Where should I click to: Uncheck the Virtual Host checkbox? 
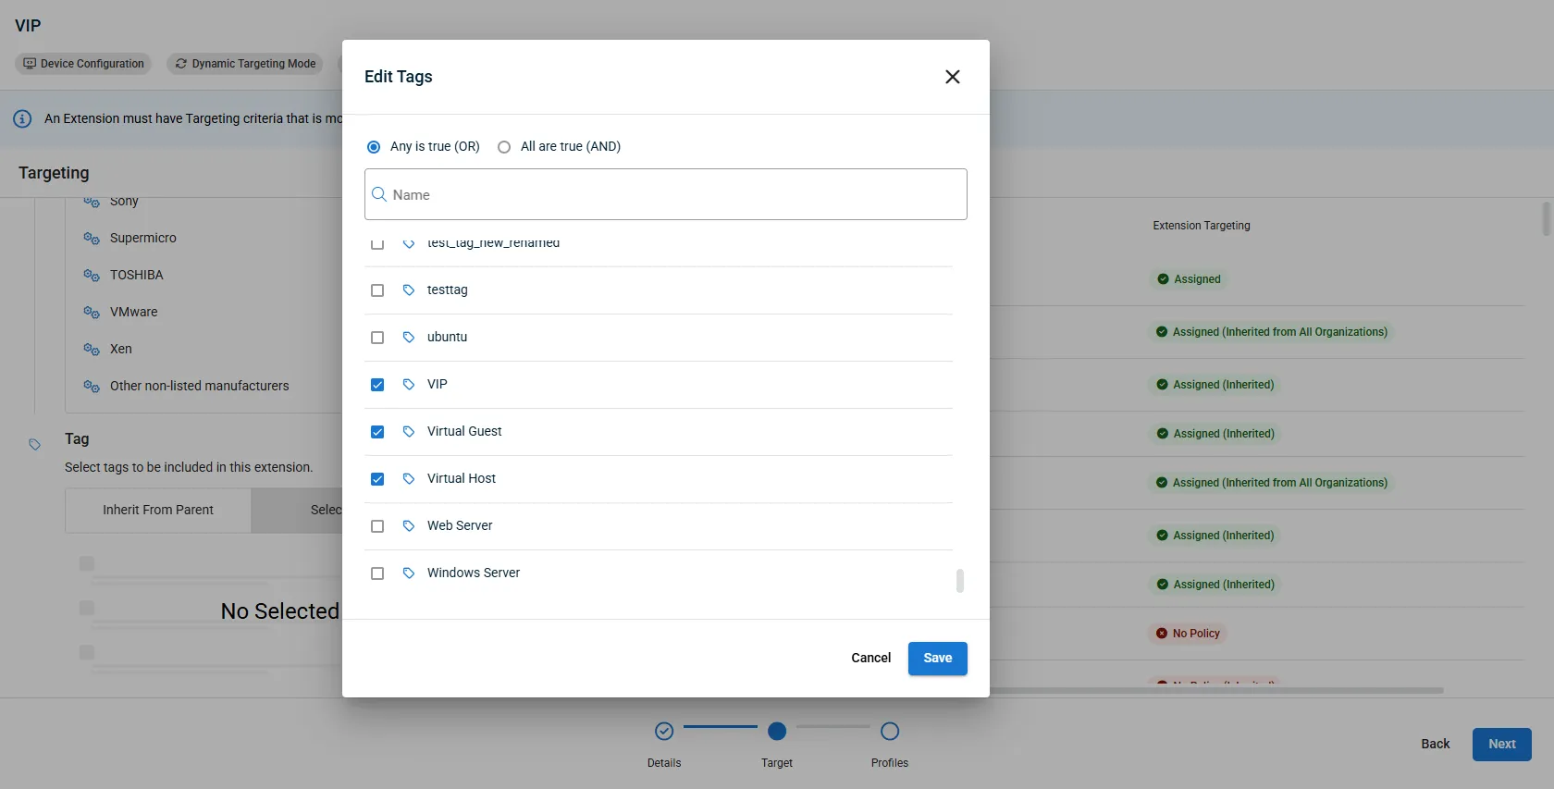(x=377, y=479)
